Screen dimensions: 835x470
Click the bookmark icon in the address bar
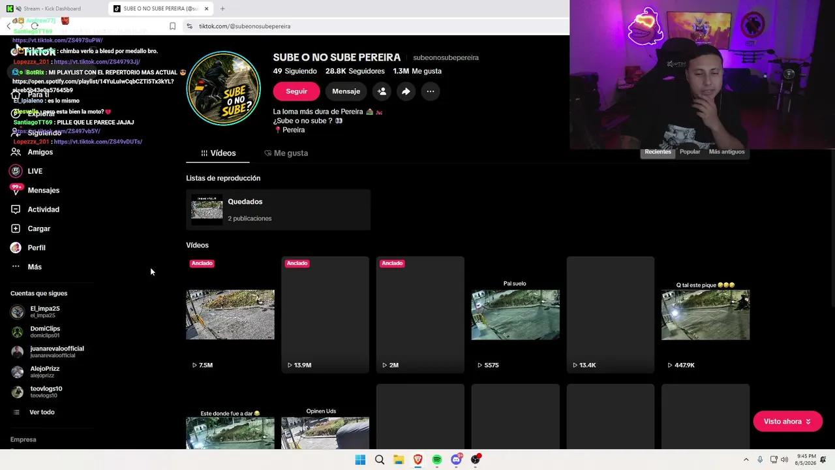pos(172,26)
